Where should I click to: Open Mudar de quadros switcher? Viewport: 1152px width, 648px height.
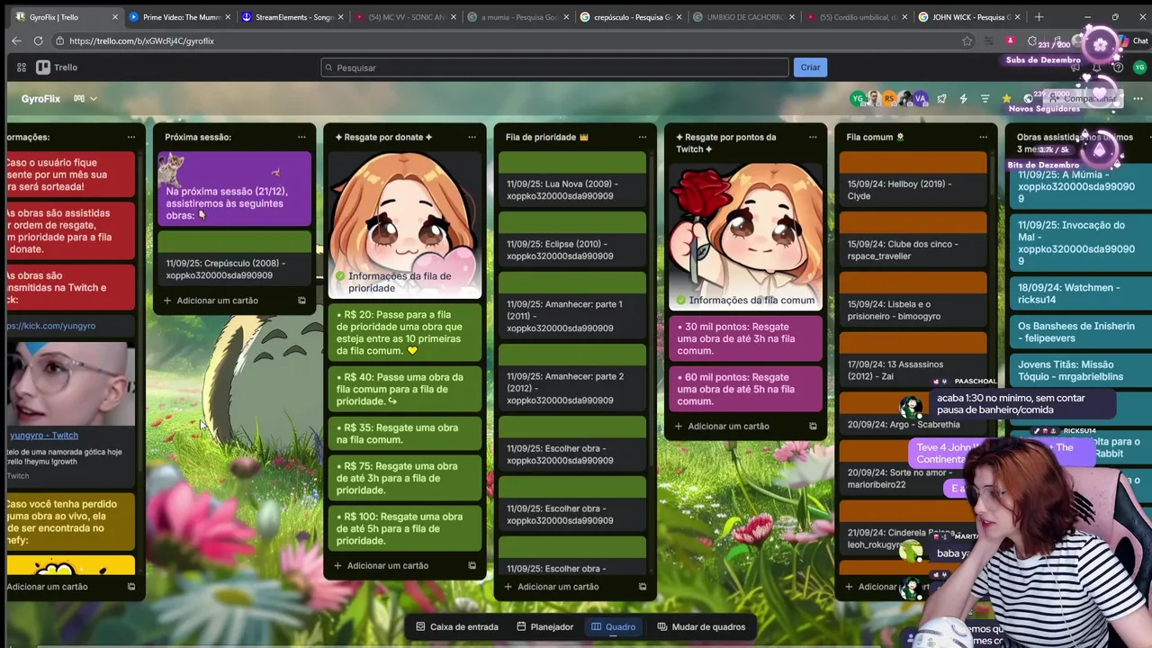(x=699, y=627)
